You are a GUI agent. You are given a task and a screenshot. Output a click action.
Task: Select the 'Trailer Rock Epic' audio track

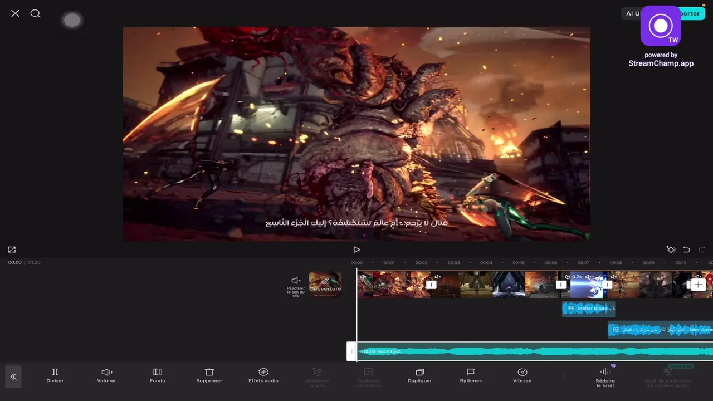pyautogui.click(x=535, y=351)
